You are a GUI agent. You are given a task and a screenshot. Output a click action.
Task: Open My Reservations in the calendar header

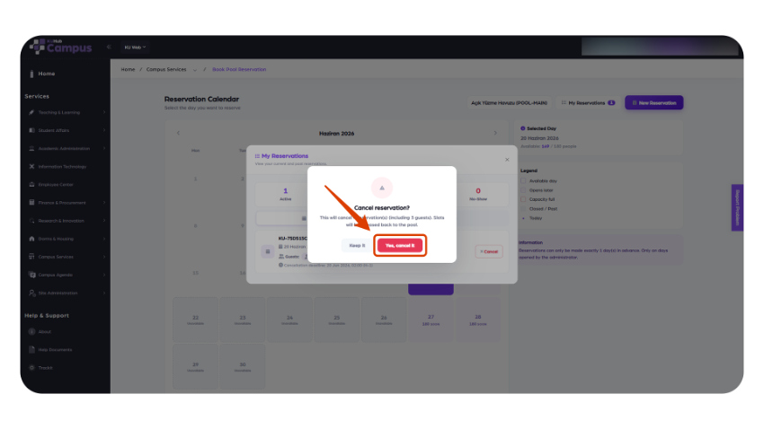[588, 102]
